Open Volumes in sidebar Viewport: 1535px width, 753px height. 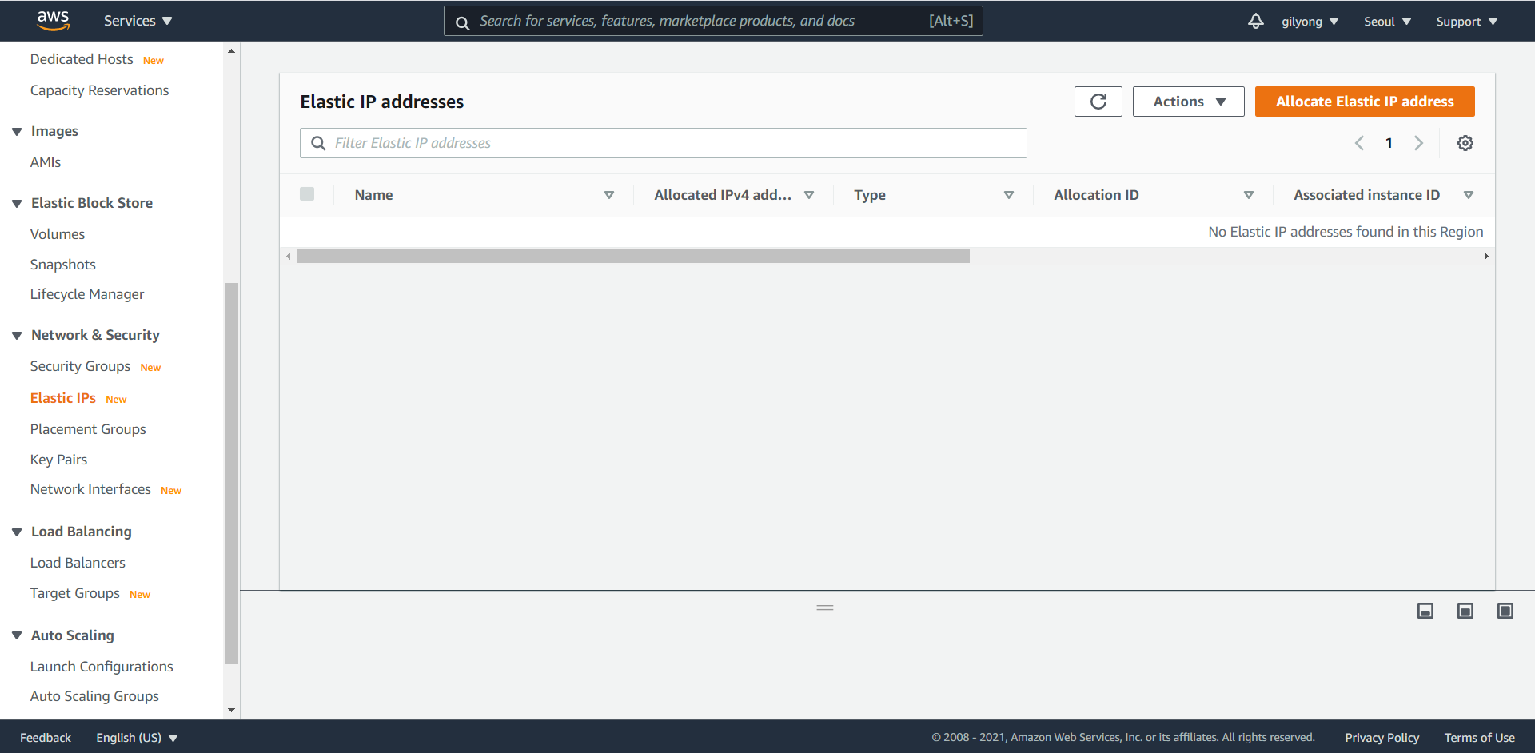tap(58, 234)
